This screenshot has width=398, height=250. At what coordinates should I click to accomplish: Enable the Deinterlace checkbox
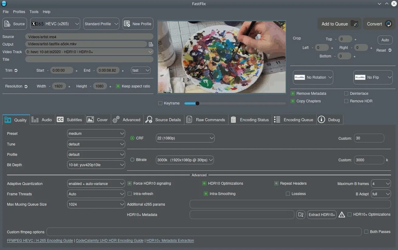[x=346, y=94]
